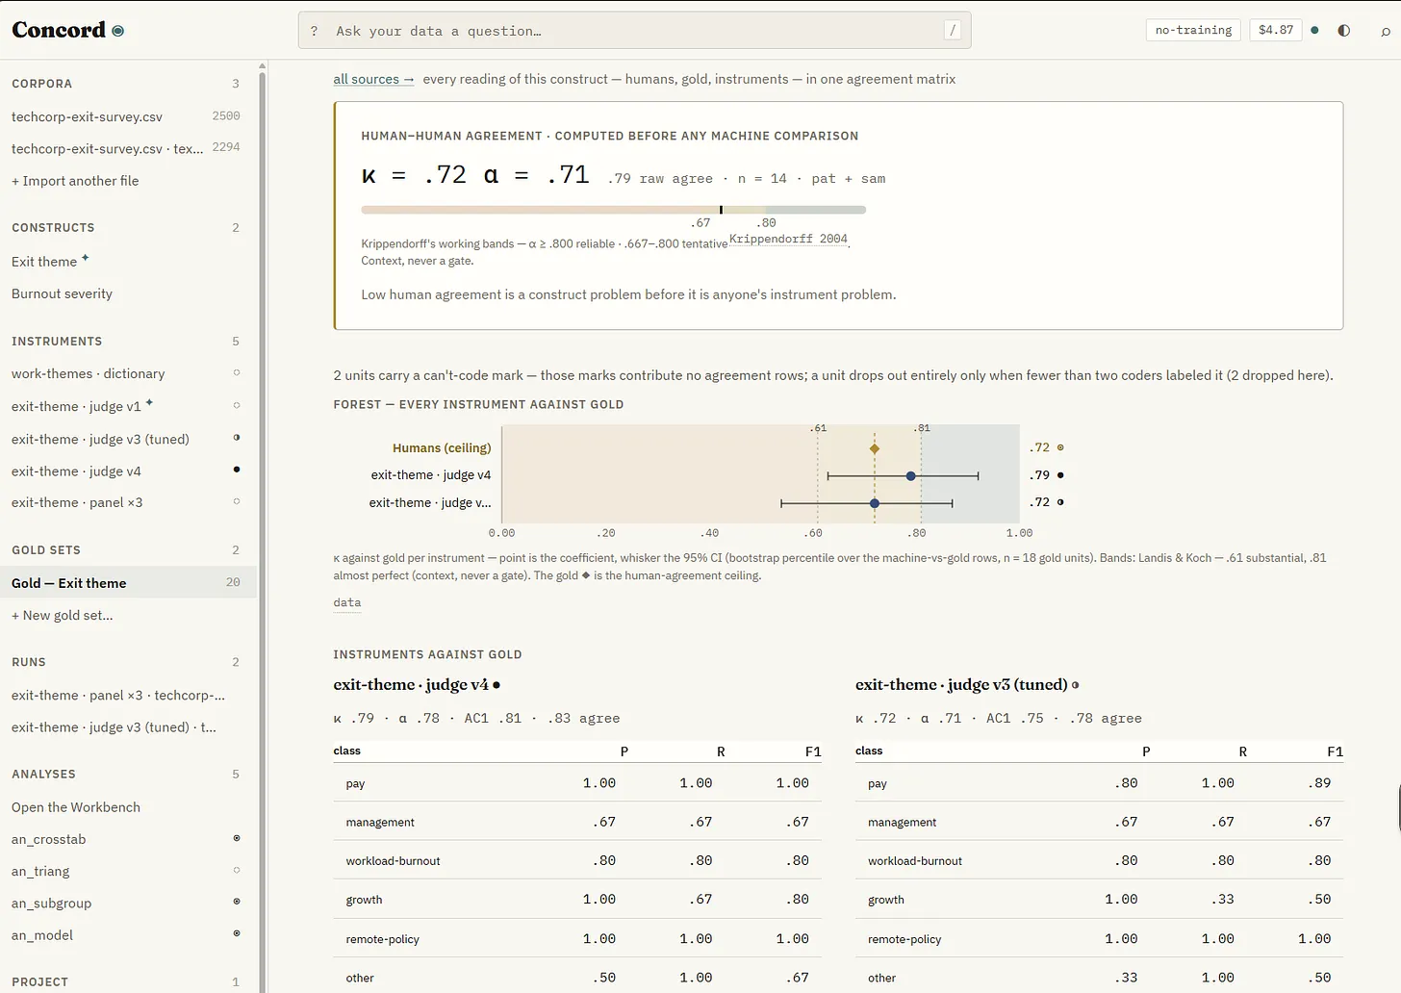This screenshot has width=1401, height=993.
Task: Click the empty circle next to work-themes · dictionary
Action: (x=237, y=372)
